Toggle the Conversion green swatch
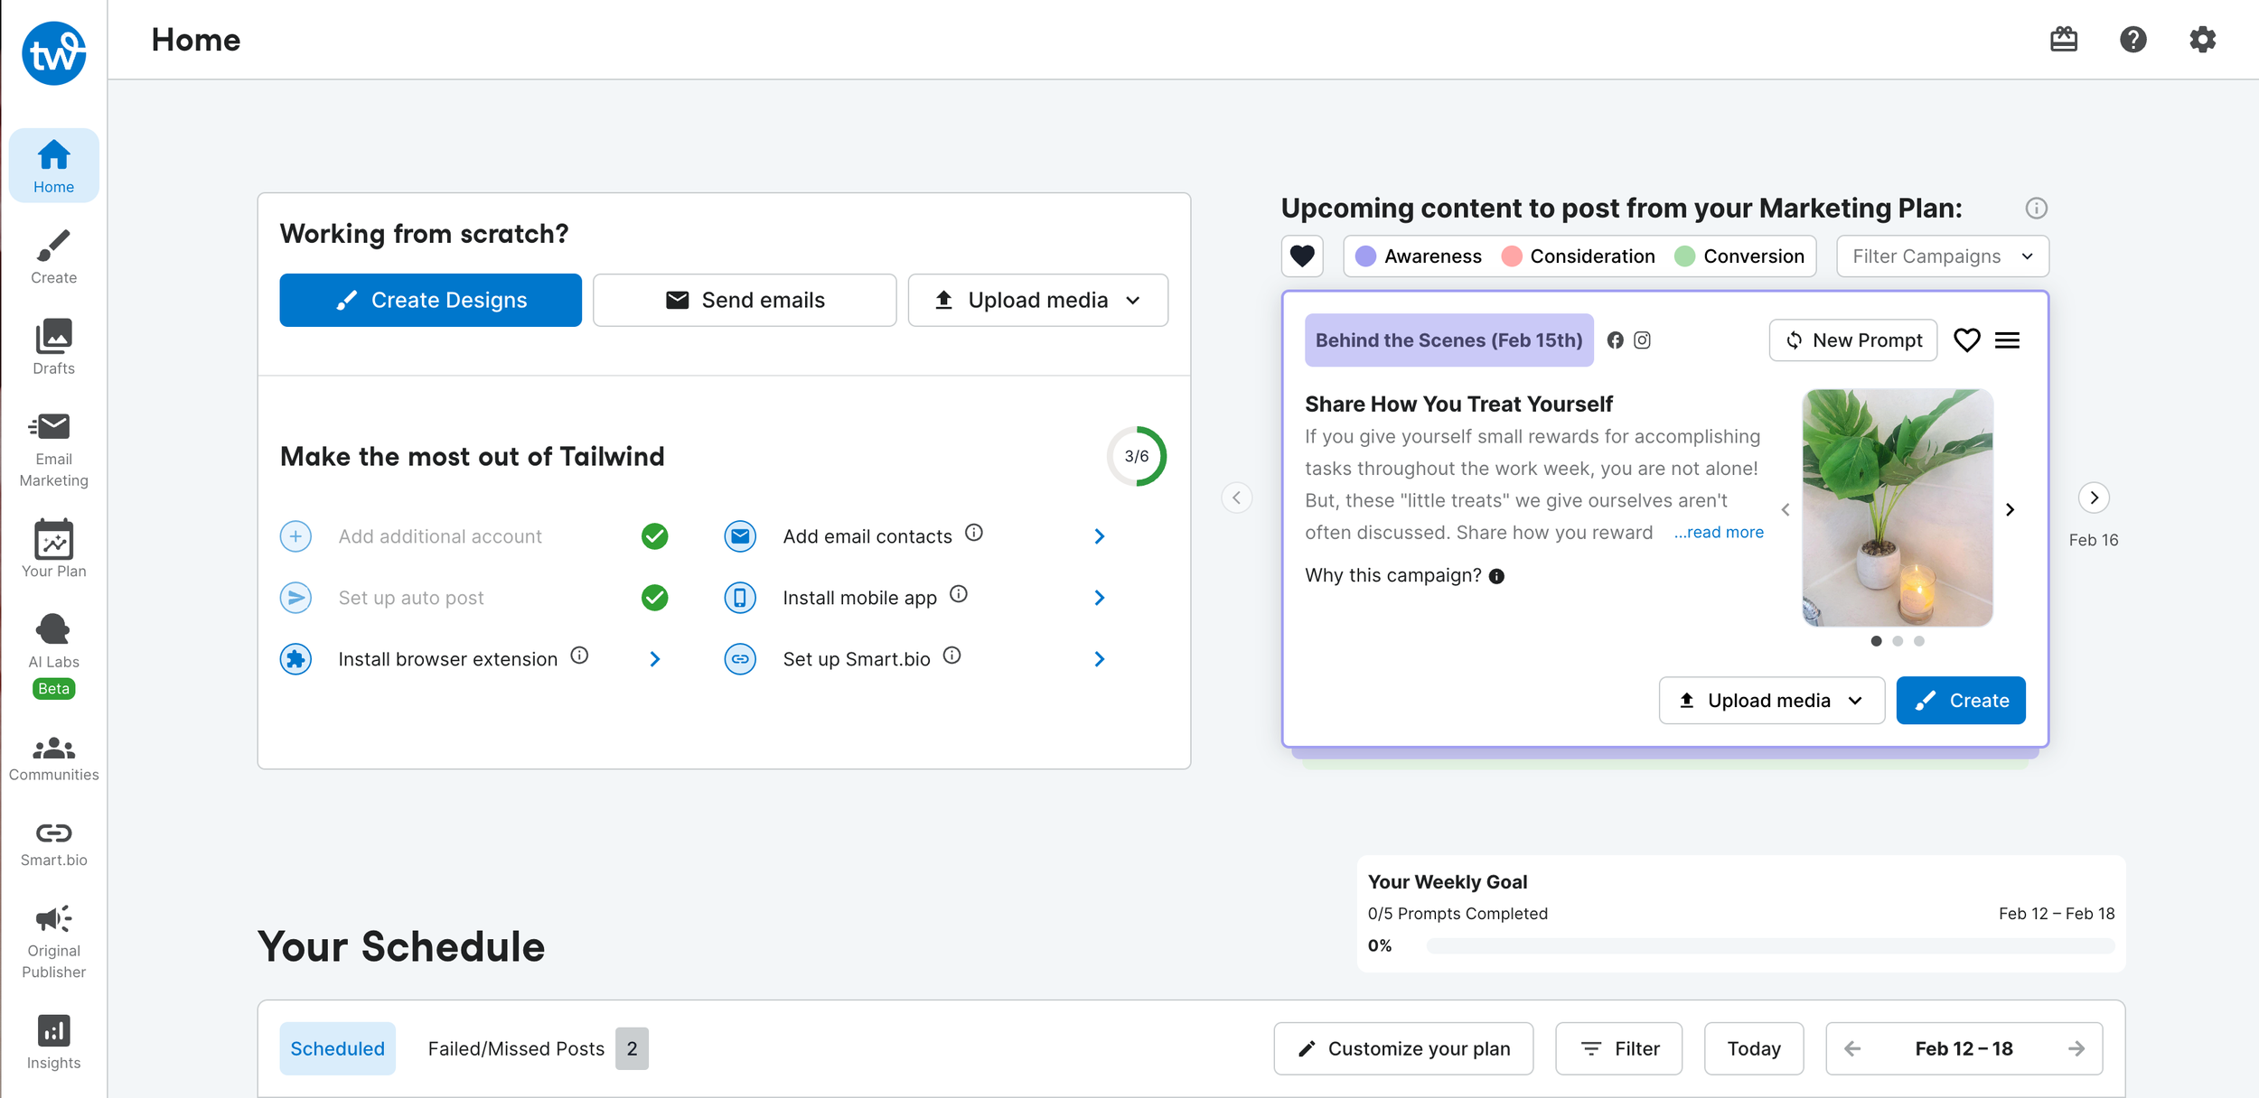 1684,256
